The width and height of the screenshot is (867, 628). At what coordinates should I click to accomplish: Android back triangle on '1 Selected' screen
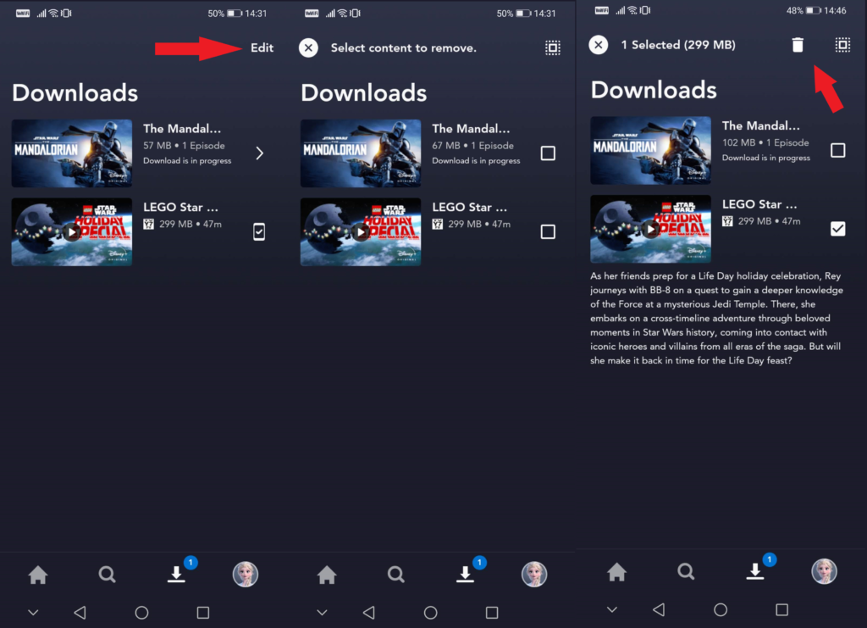[x=659, y=609]
